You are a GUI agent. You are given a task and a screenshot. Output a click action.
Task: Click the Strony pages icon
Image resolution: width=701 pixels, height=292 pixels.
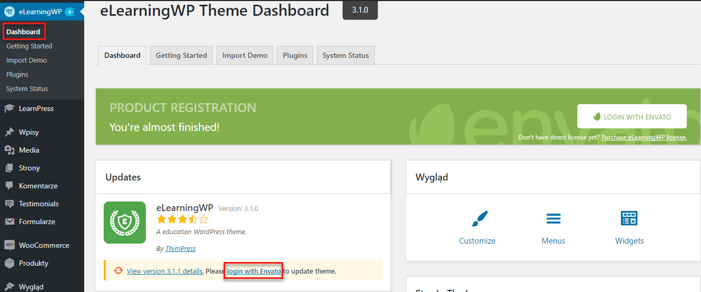click(9, 168)
